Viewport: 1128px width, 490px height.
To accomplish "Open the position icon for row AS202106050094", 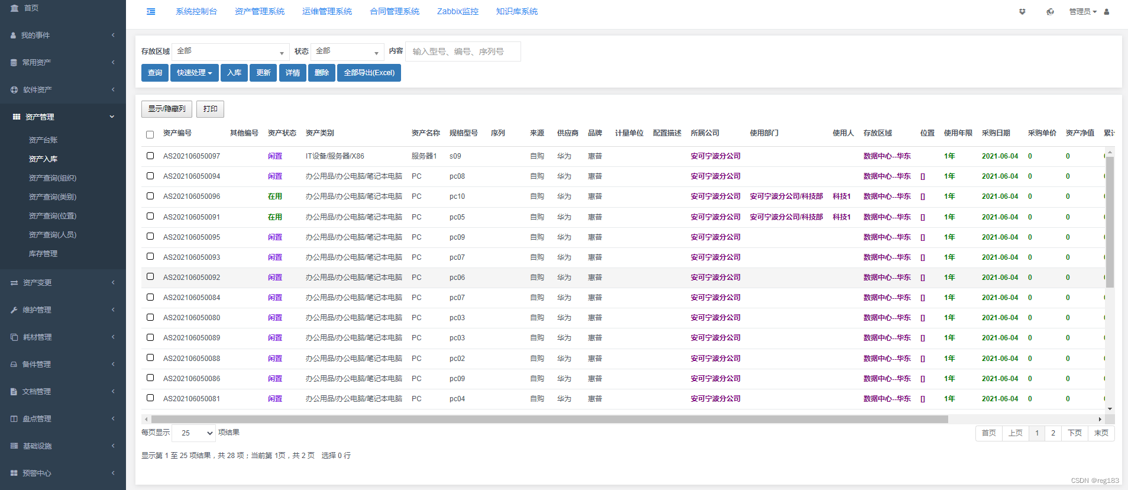I will pyautogui.click(x=923, y=177).
